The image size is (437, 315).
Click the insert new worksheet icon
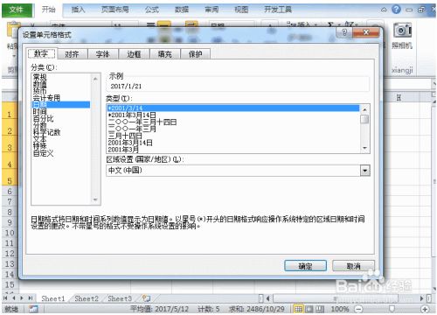pyautogui.click(x=146, y=298)
